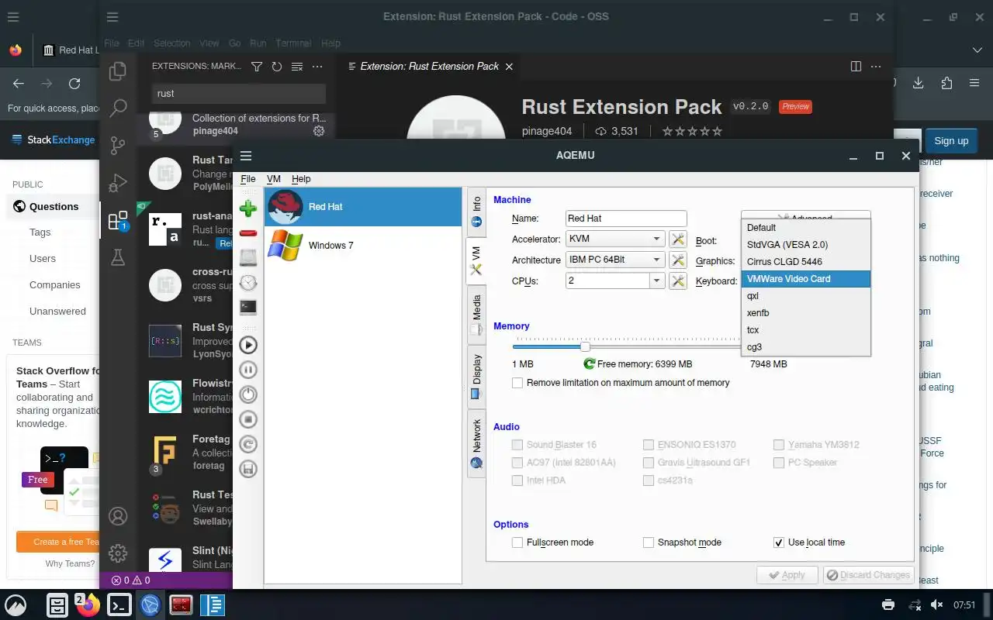Open the Accelerator KVM dropdown

coord(615,239)
